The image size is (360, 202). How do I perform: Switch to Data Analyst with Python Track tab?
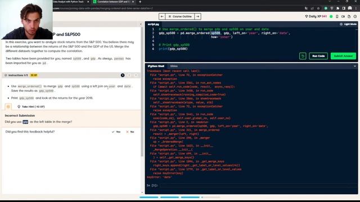(x=68, y=2)
